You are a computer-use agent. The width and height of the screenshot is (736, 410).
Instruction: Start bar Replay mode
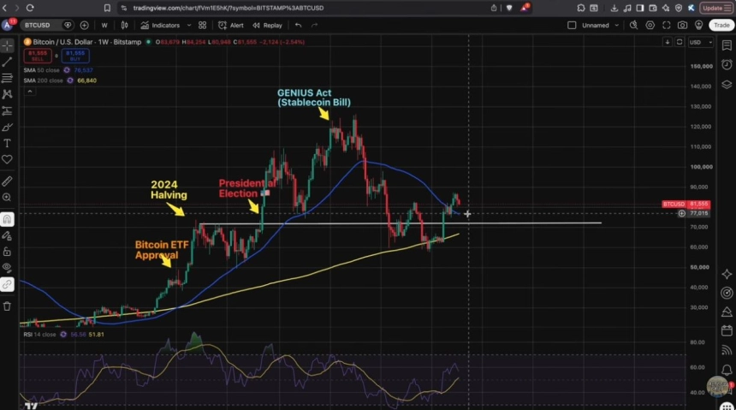267,26
